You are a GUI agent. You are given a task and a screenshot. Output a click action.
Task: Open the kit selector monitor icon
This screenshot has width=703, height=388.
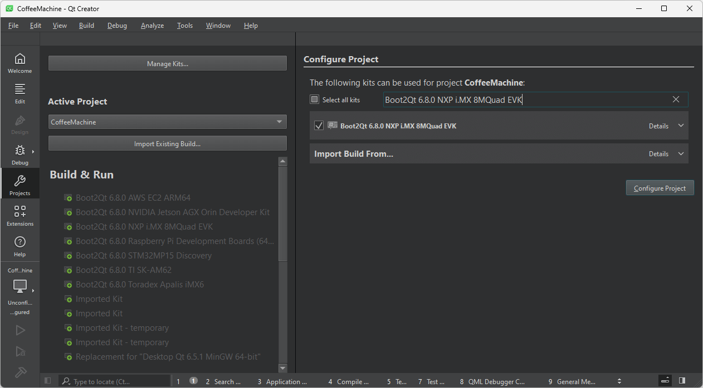point(20,286)
